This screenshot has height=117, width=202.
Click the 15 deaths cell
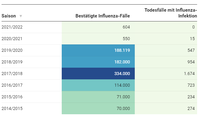[166, 39]
